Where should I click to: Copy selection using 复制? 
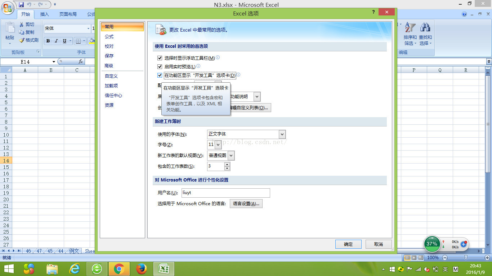click(27, 32)
